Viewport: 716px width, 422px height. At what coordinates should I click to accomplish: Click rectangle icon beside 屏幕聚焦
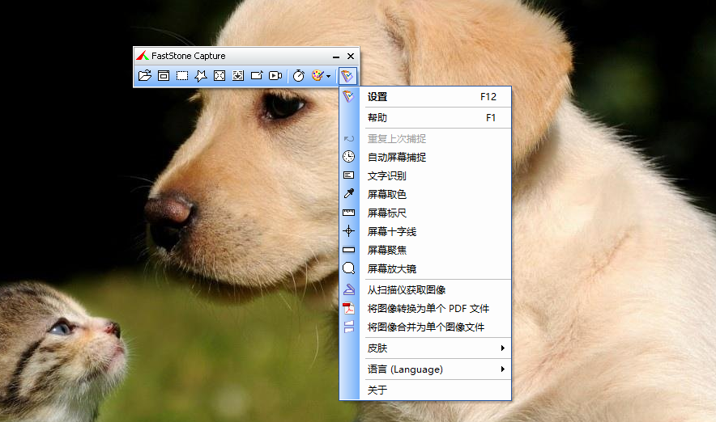coord(349,250)
